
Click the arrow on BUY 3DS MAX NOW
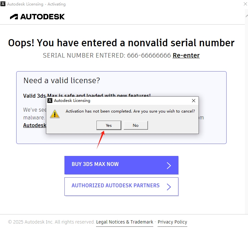pos(169,166)
